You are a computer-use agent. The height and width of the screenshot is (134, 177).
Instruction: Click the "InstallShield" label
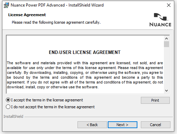13,116
